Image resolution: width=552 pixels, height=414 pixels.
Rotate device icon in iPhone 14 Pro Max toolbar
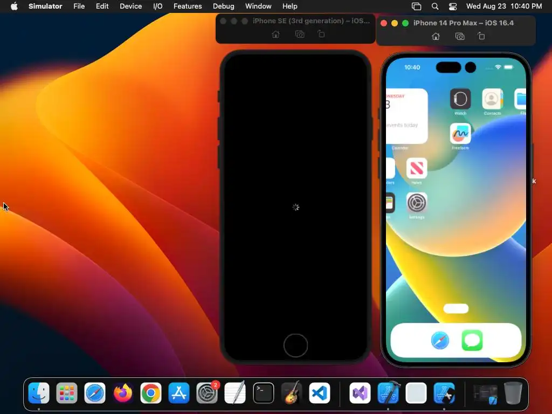tap(481, 36)
